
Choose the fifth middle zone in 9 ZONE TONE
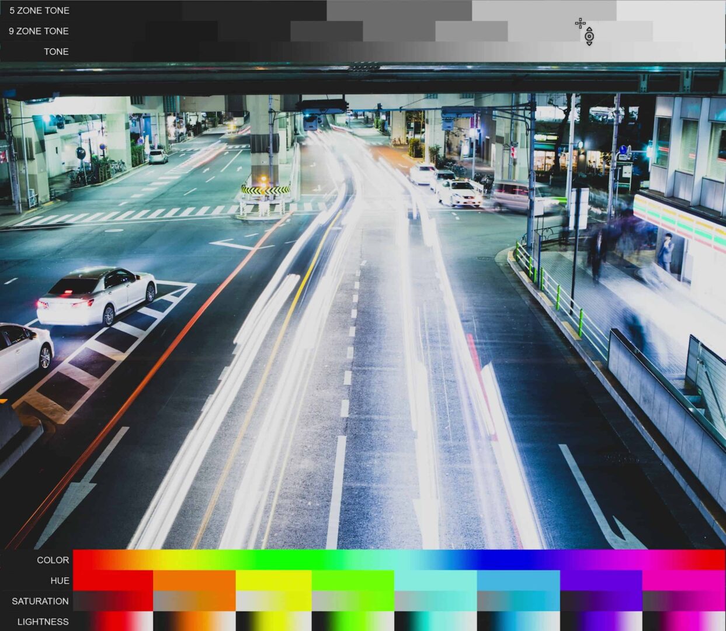point(399,31)
